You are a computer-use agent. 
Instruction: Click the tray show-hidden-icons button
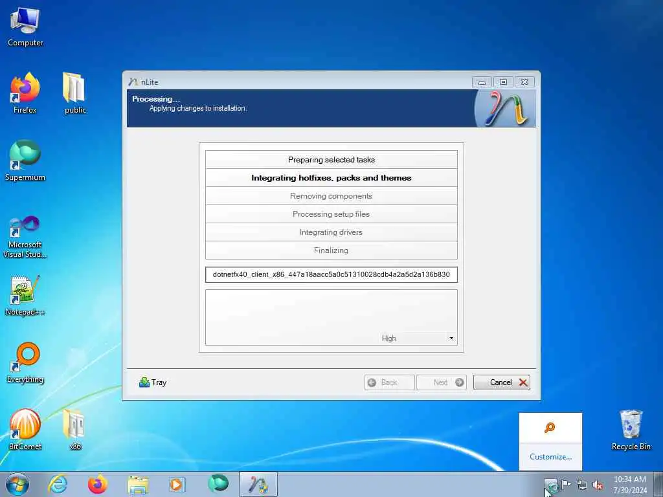[x=550, y=485]
